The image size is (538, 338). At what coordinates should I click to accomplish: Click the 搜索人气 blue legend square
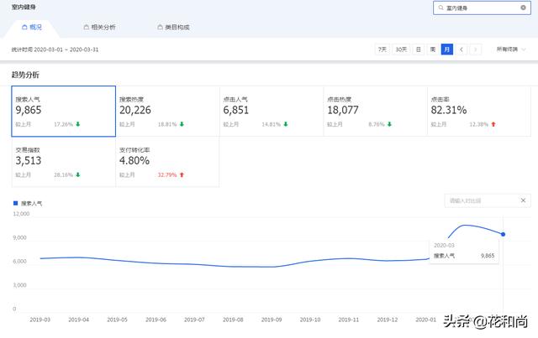(x=15, y=203)
